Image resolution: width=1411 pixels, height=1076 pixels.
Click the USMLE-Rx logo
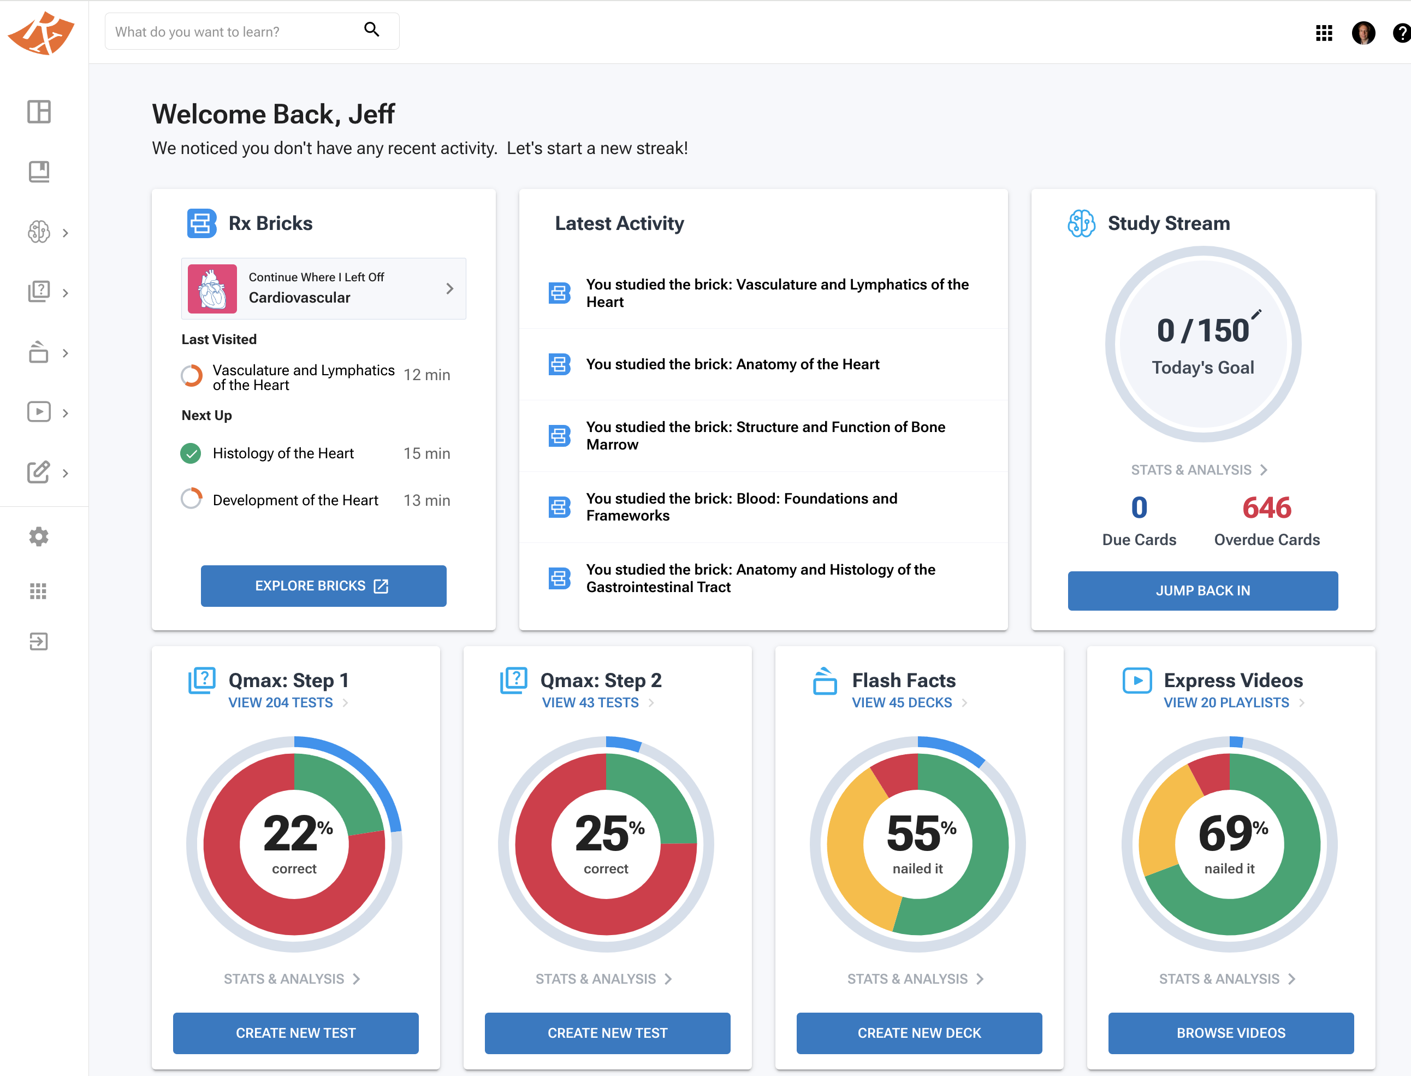(41, 32)
